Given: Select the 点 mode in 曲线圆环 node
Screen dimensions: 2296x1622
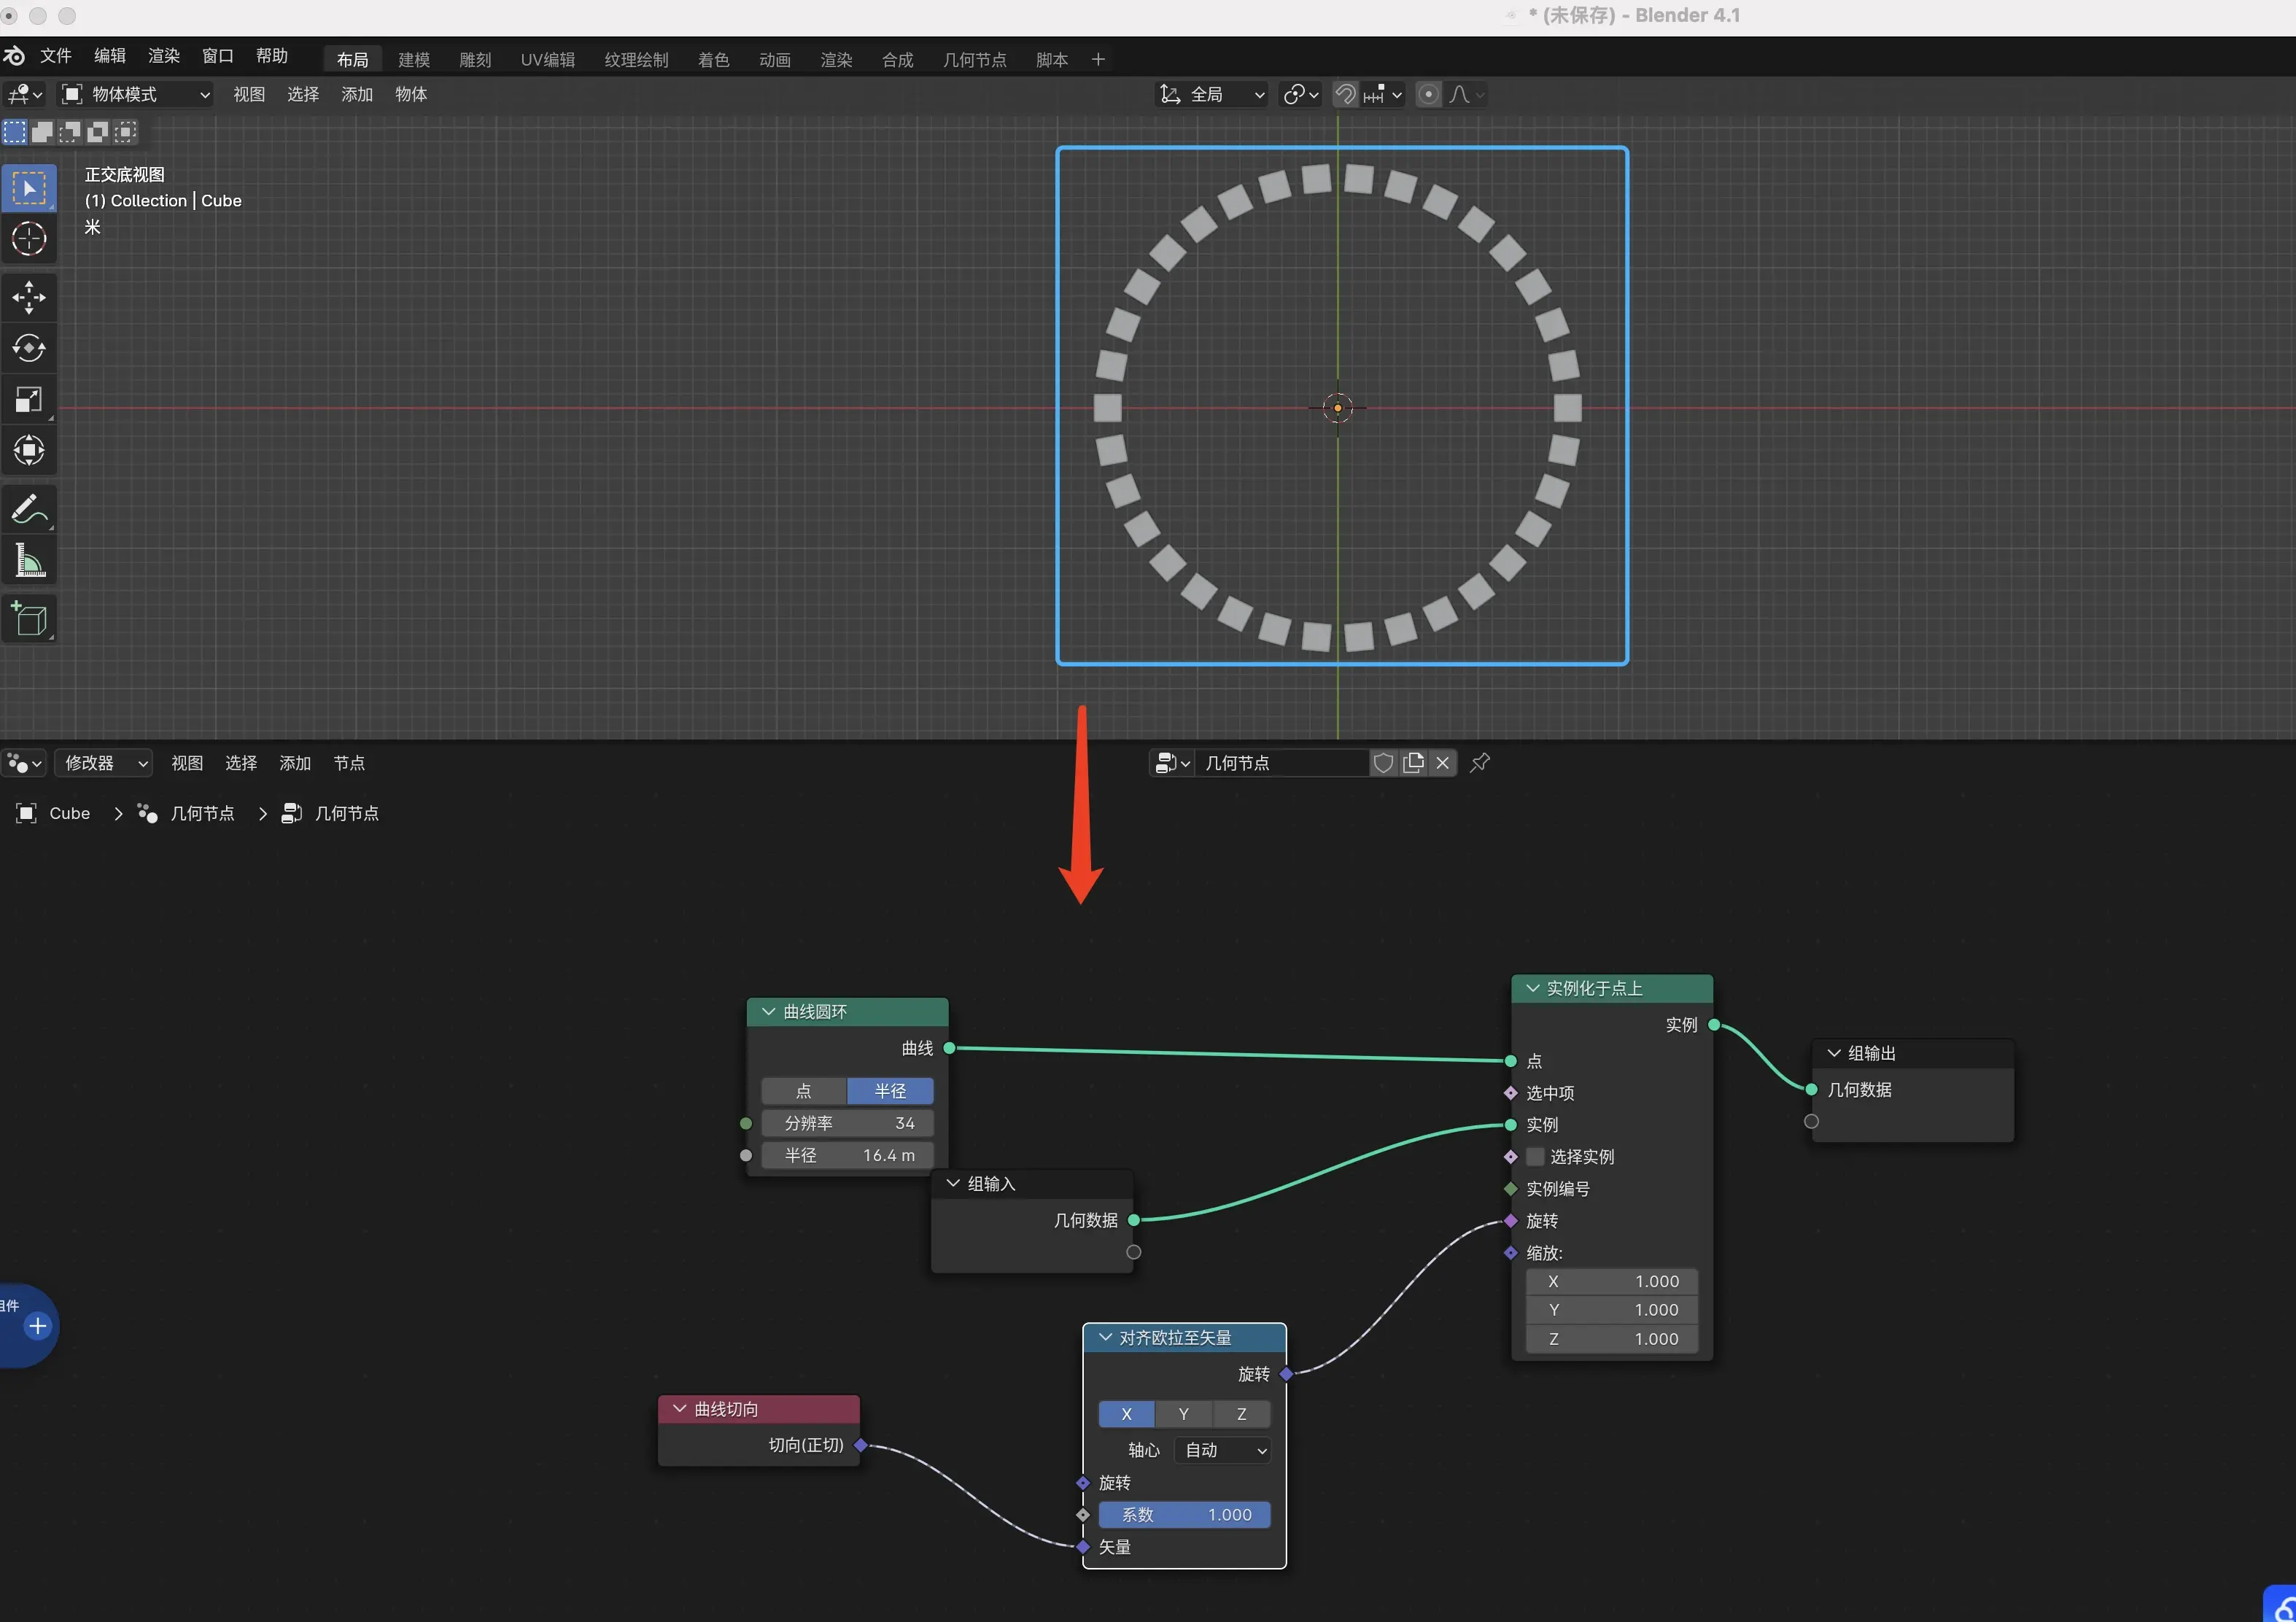Looking at the screenshot, I should point(804,1091).
